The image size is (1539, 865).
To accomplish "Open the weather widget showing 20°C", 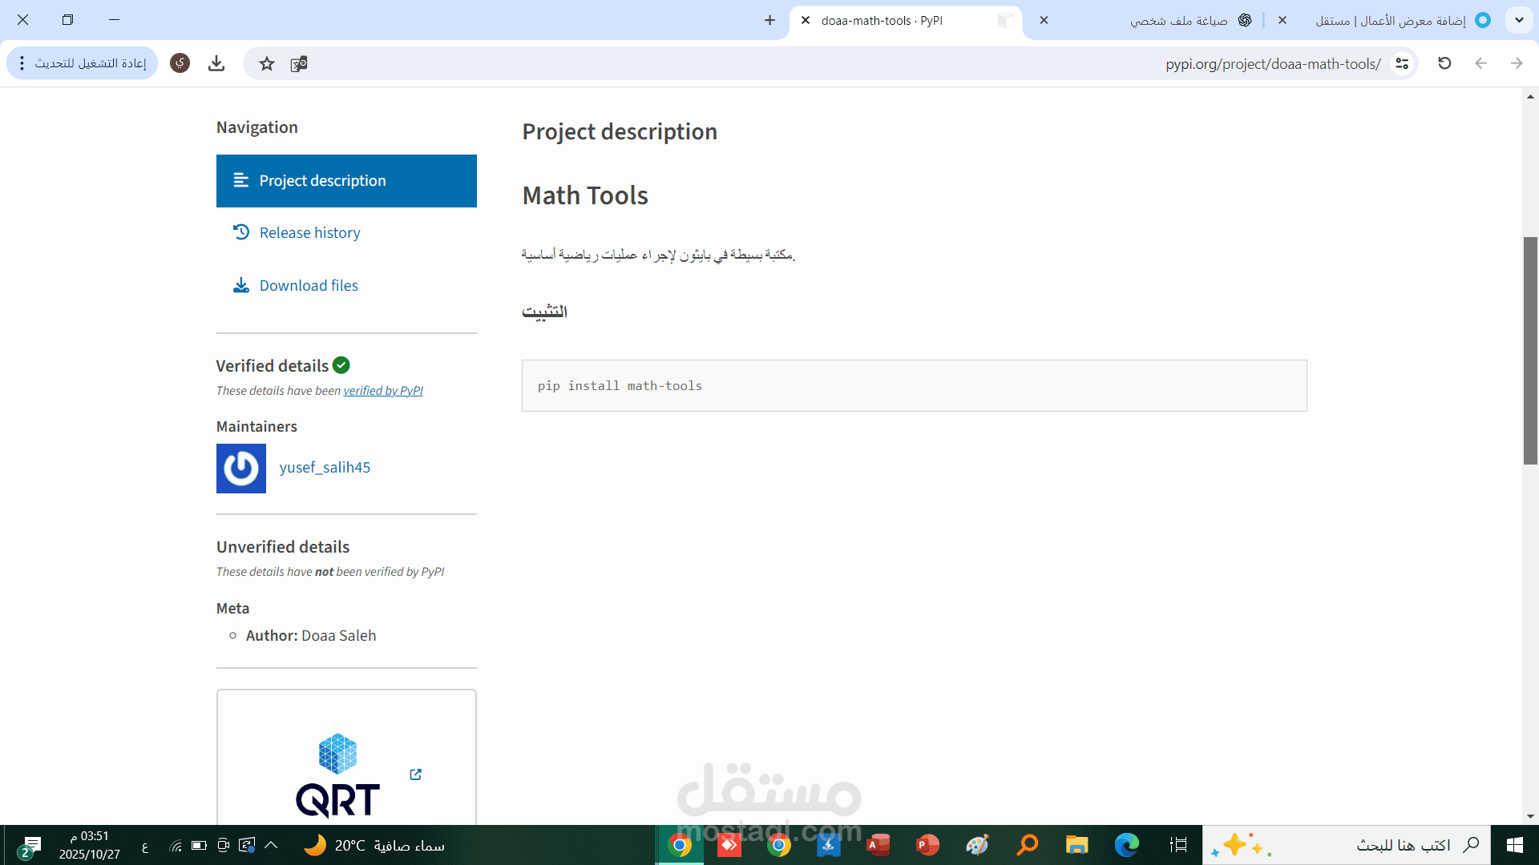I will coord(374,845).
